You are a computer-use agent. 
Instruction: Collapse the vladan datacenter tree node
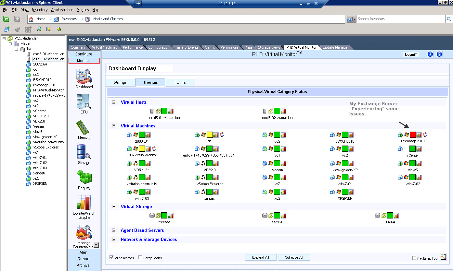pyautogui.click(x=10, y=43)
